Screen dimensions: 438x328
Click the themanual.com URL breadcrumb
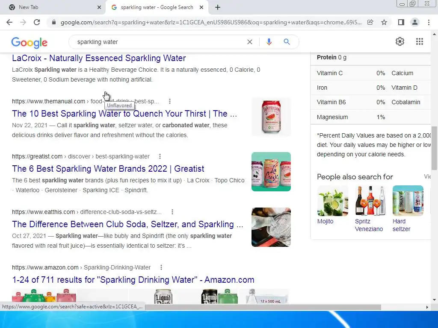pos(86,101)
